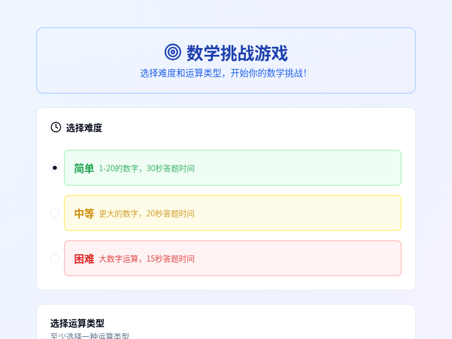Screen dimensions: 452x339
Task: Click the text 1-20的数字，30秒答题时间
Action: coord(147,168)
